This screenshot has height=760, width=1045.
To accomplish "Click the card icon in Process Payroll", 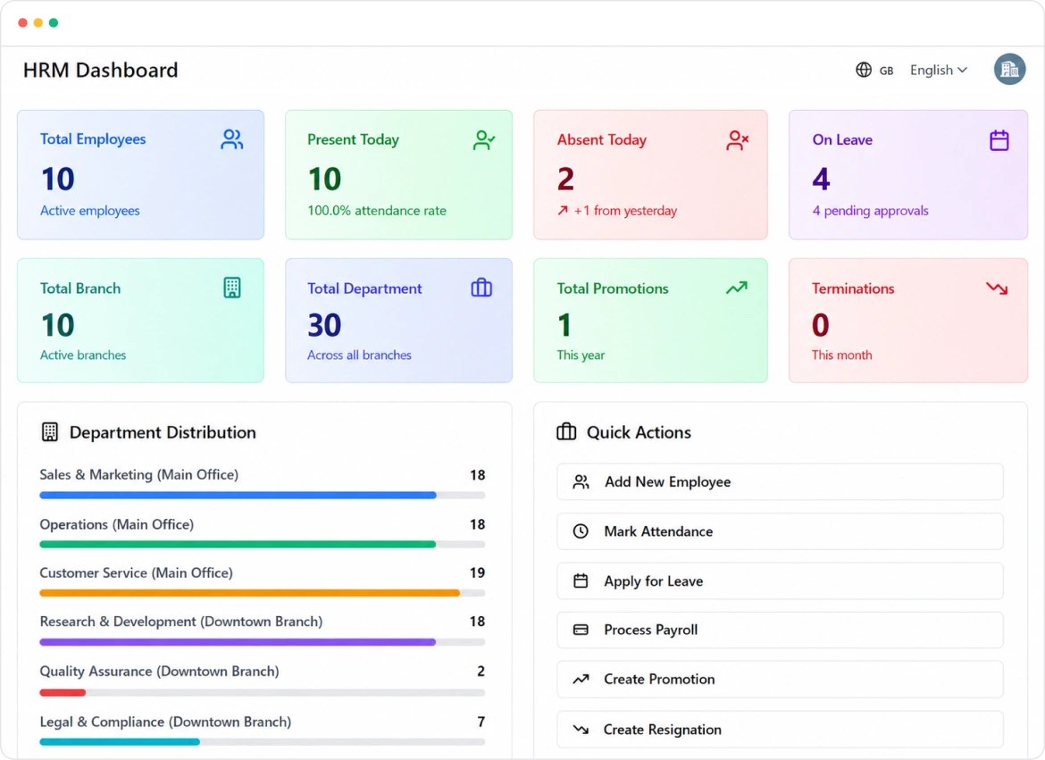I will [581, 630].
